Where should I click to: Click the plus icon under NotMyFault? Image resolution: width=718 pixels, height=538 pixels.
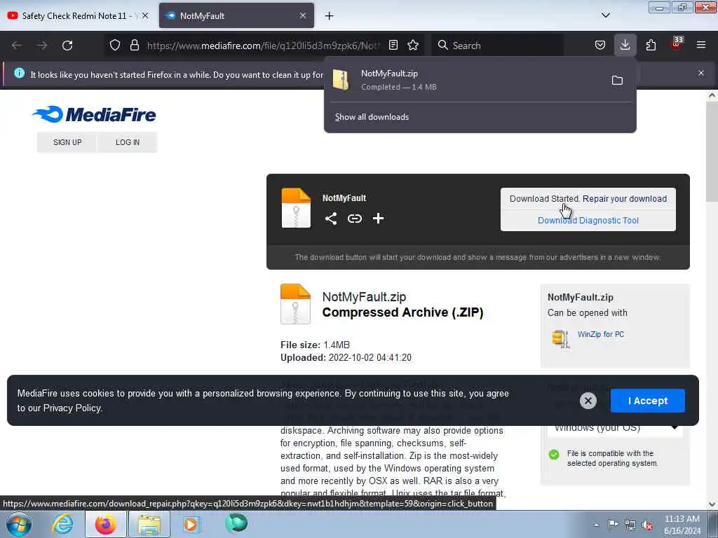(x=378, y=219)
